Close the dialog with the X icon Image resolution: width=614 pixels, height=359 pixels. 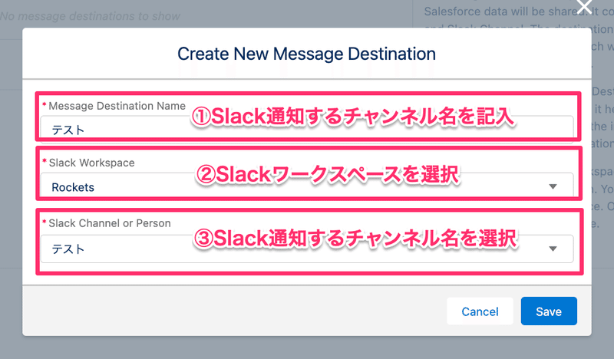pyautogui.click(x=584, y=6)
